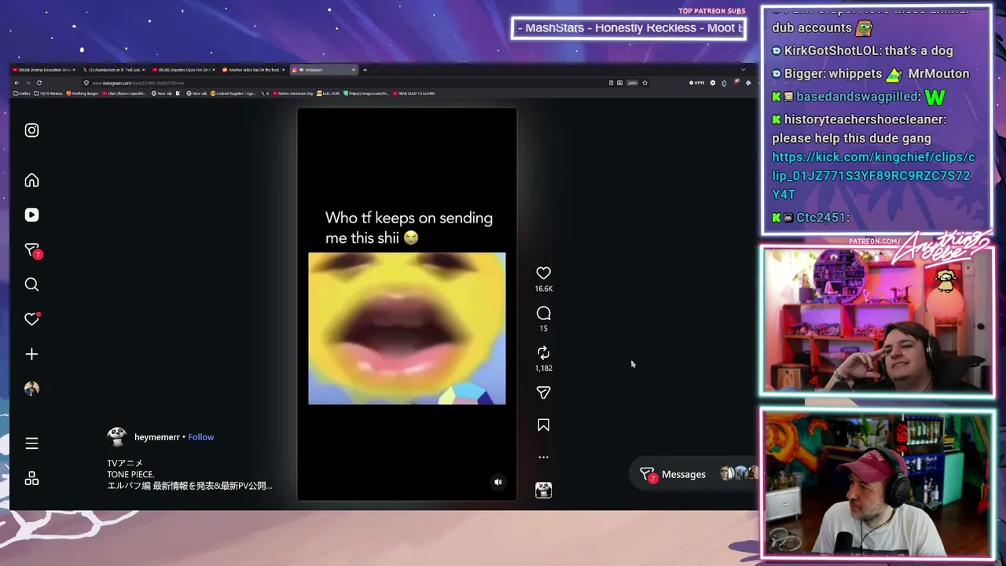Switch to the Deputies Open Fire tab
The image size is (1006, 566).
[x=184, y=70]
